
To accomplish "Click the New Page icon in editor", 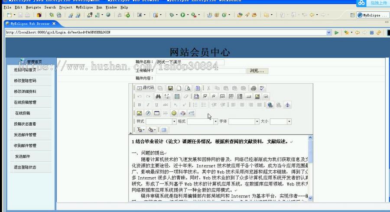I will click(x=179, y=88).
